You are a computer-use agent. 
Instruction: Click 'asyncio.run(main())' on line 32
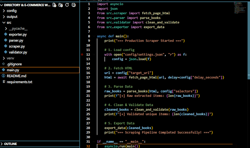[122, 146]
